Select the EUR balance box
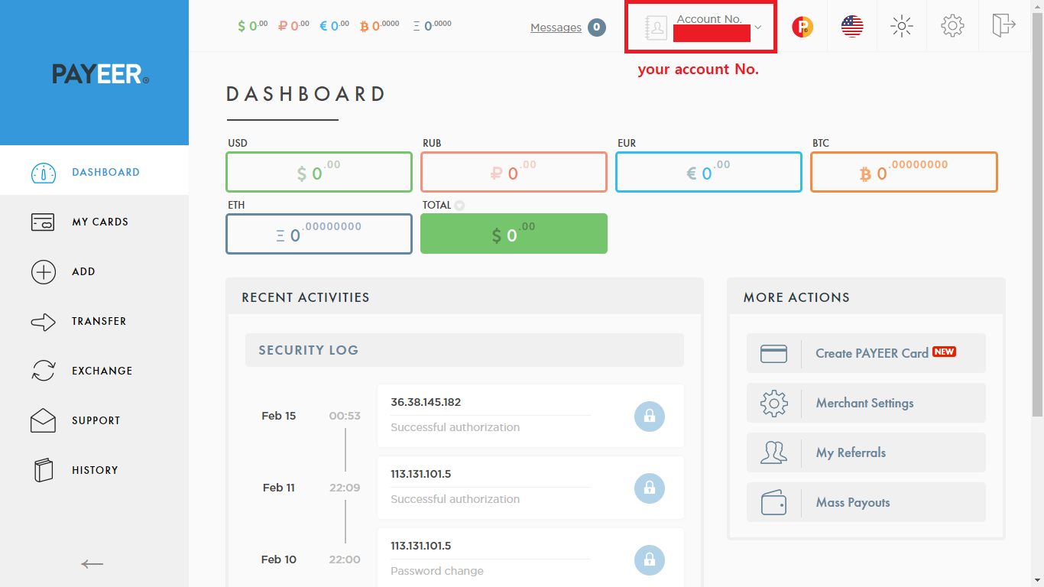 (x=708, y=172)
